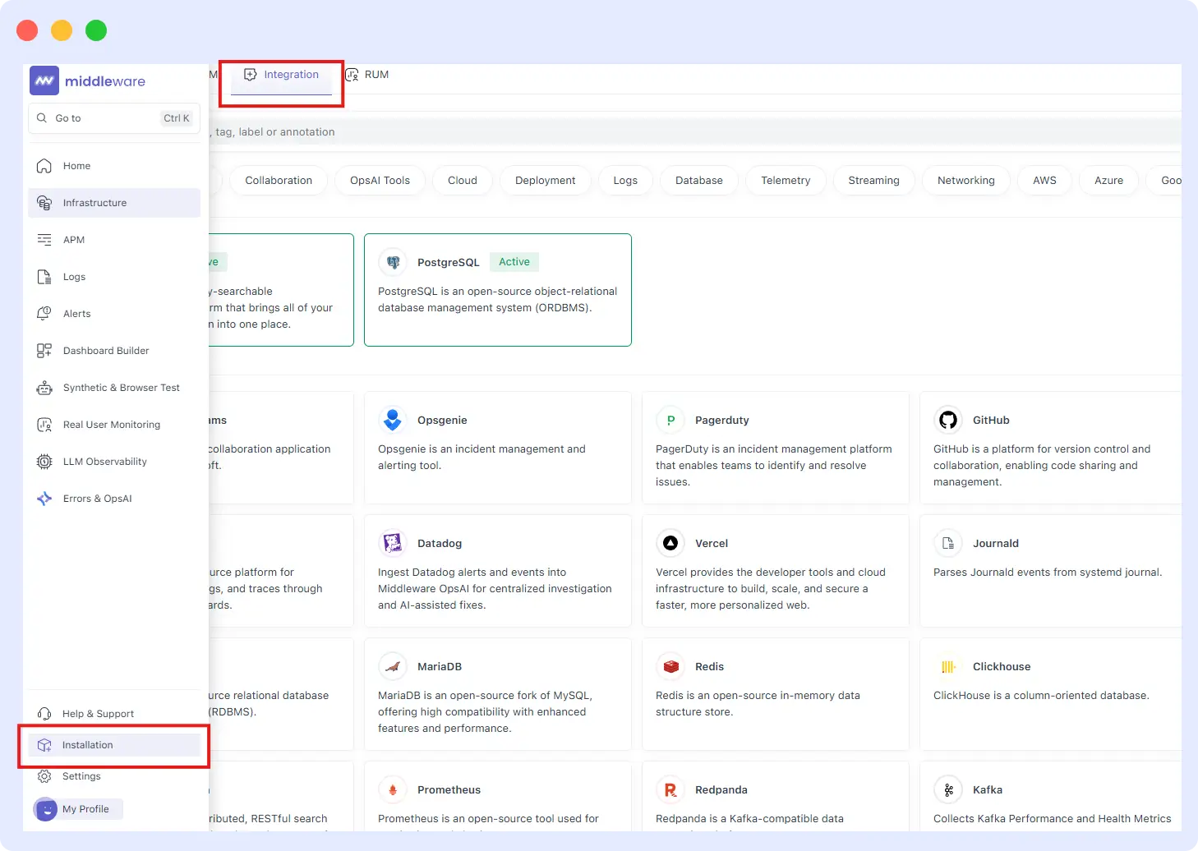
Task: Filter by the Networking category
Action: click(966, 181)
